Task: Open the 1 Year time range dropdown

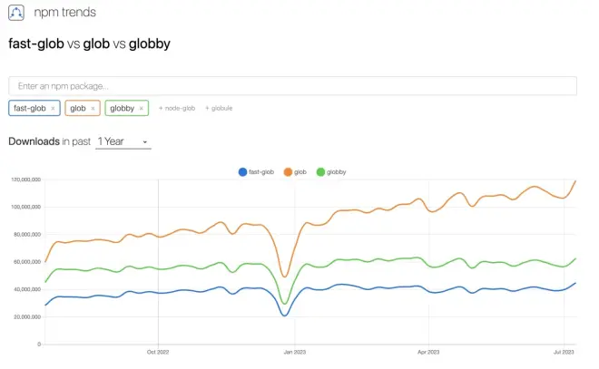Action: click(x=123, y=142)
